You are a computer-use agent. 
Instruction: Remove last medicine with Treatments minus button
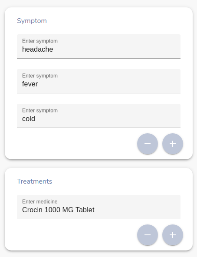148,235
